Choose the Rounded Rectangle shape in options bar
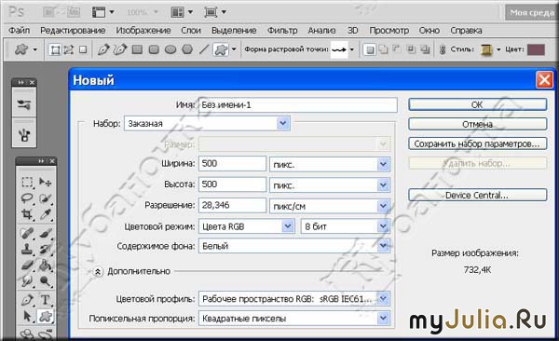Viewport: 559px width, 341px height. tap(154, 49)
